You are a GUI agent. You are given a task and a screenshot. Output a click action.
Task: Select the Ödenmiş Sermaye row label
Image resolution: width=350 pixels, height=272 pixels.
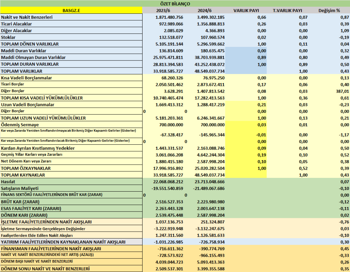(x=20, y=125)
